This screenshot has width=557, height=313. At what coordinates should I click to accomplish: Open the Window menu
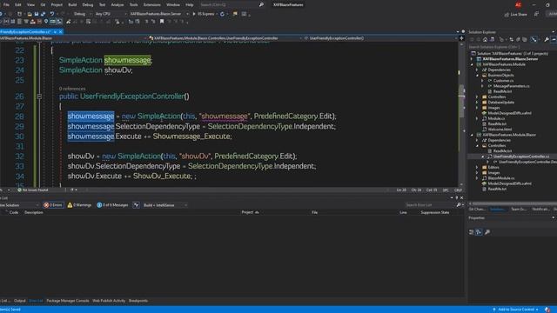(x=173, y=4)
